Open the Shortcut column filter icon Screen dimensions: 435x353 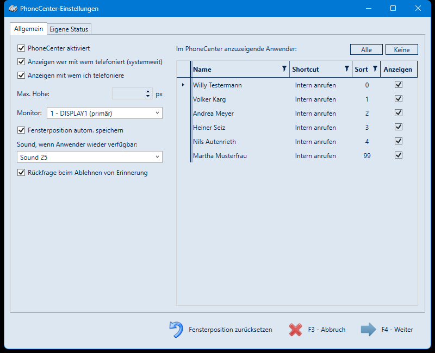tap(347, 69)
